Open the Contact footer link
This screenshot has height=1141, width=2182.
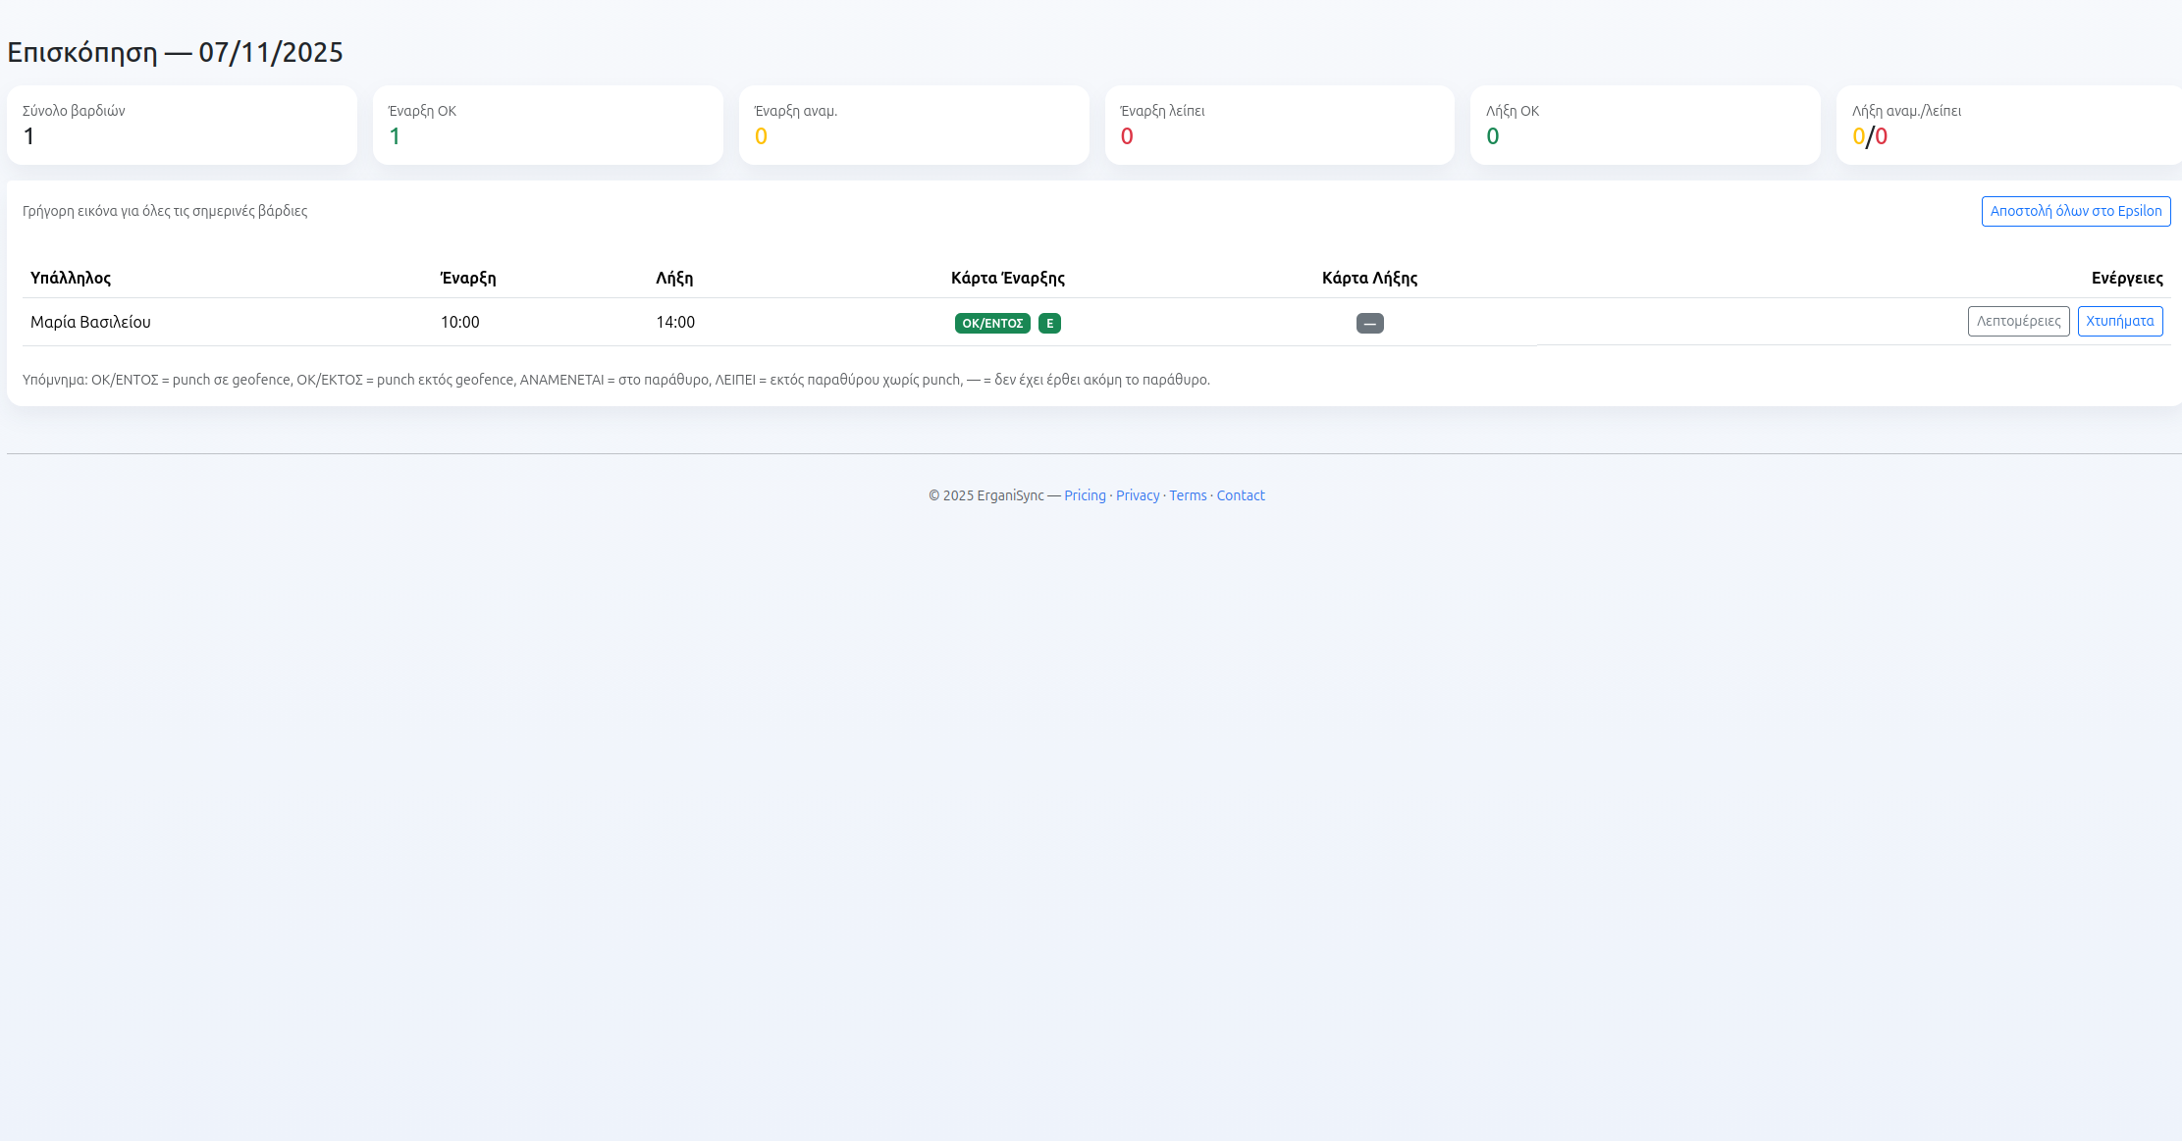pos(1241,495)
